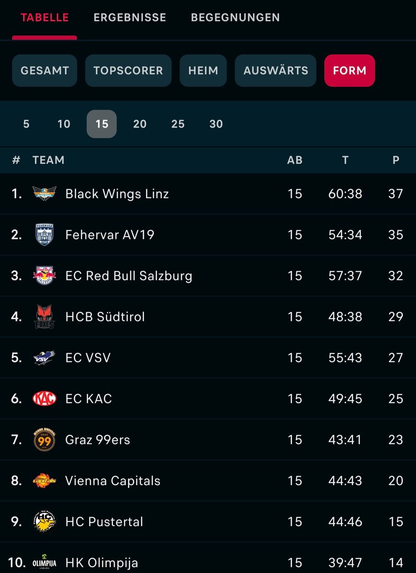Viewport: 416px width, 573px height.
Task: Open the Vienna Capitals team name
Action: 113,481
